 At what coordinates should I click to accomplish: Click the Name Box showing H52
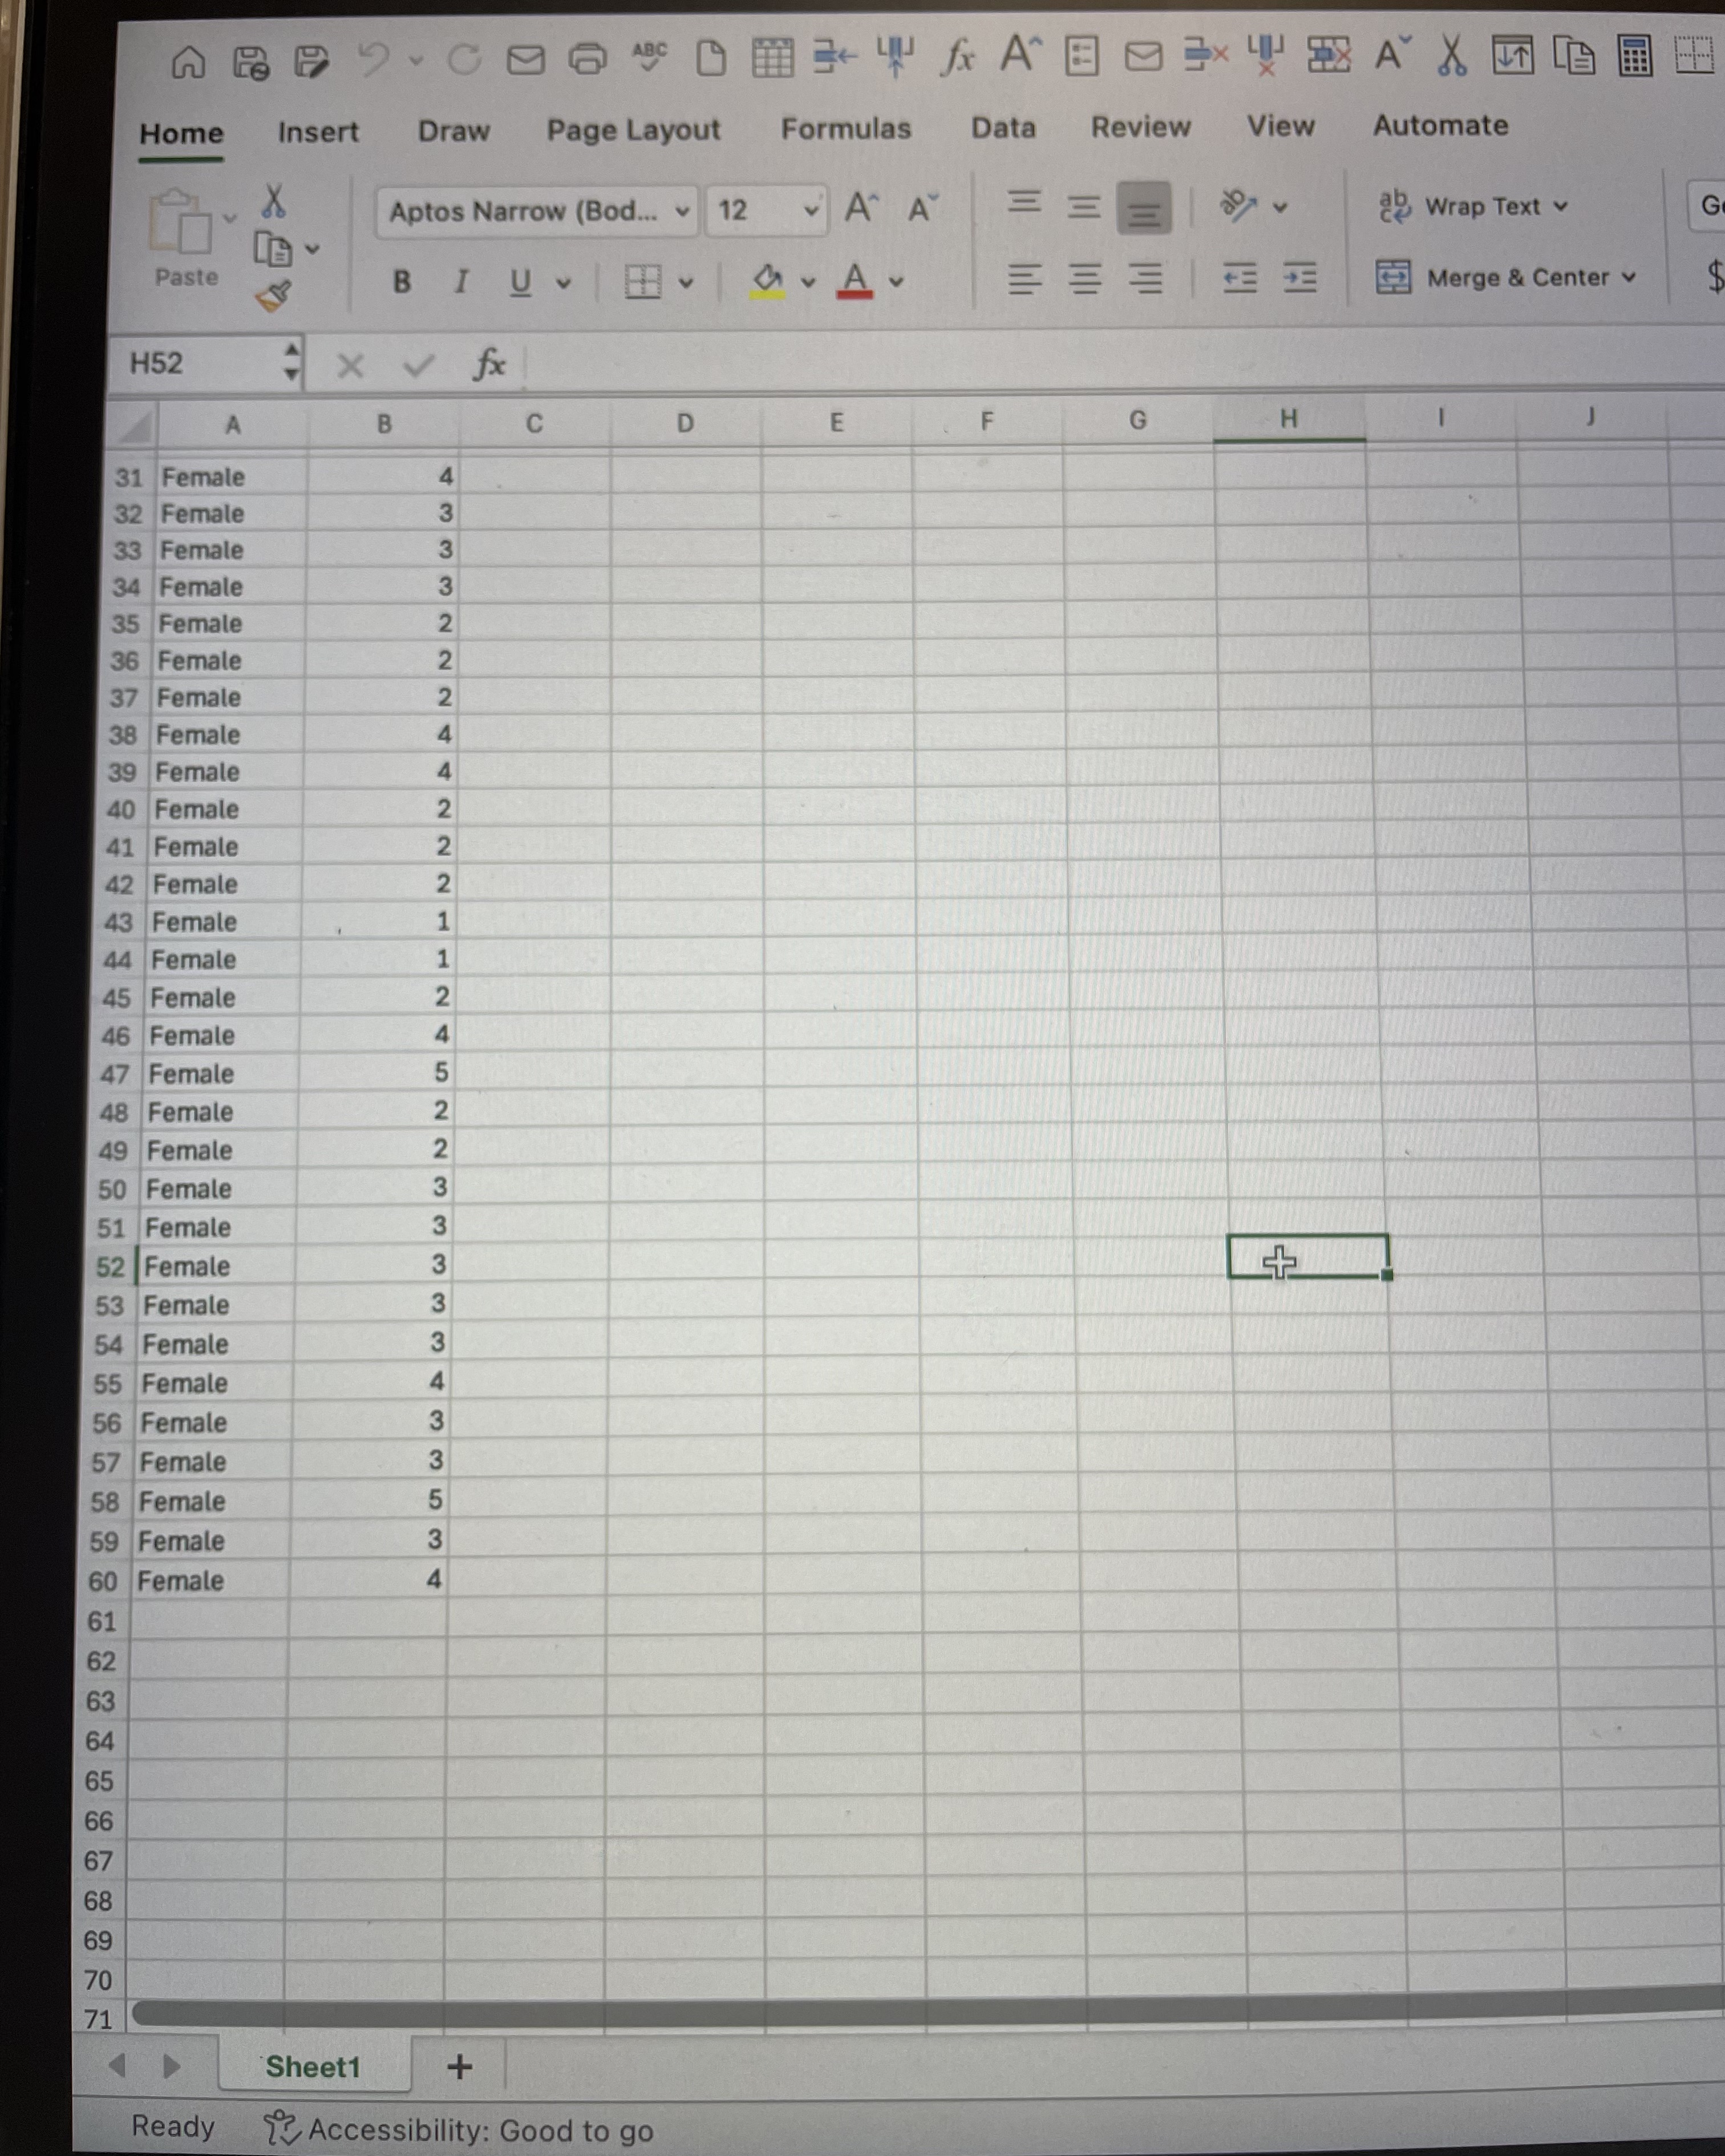(x=200, y=364)
